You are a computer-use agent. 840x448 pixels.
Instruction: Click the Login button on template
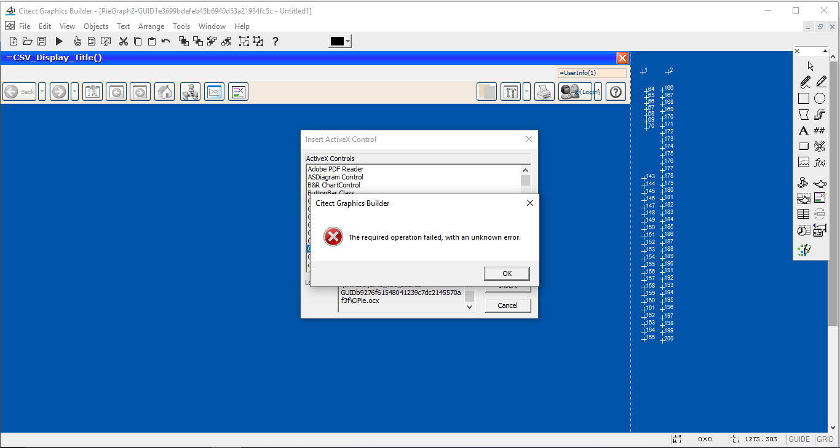click(576, 92)
